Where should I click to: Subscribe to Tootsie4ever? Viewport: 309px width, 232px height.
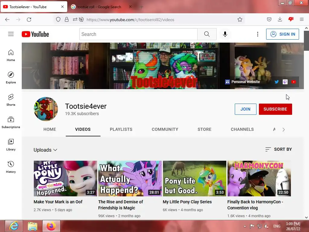pyautogui.click(x=275, y=109)
